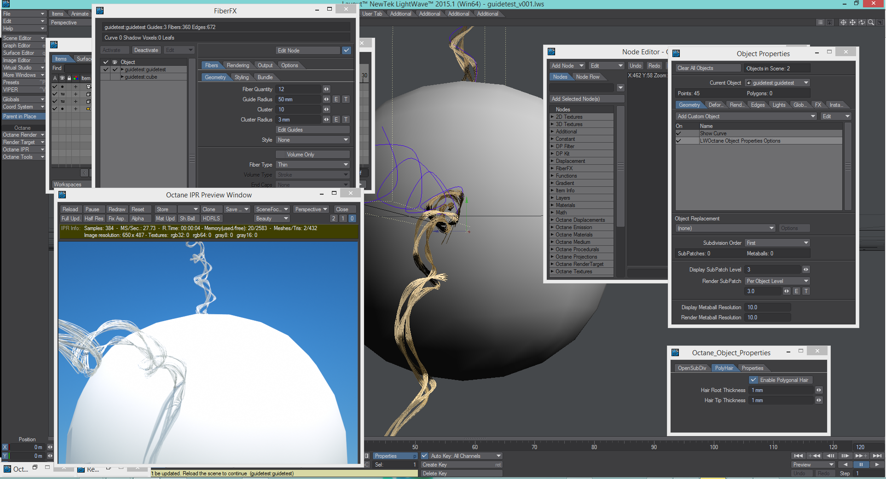Open the Style dropdown in FiberFX

[x=313, y=140]
